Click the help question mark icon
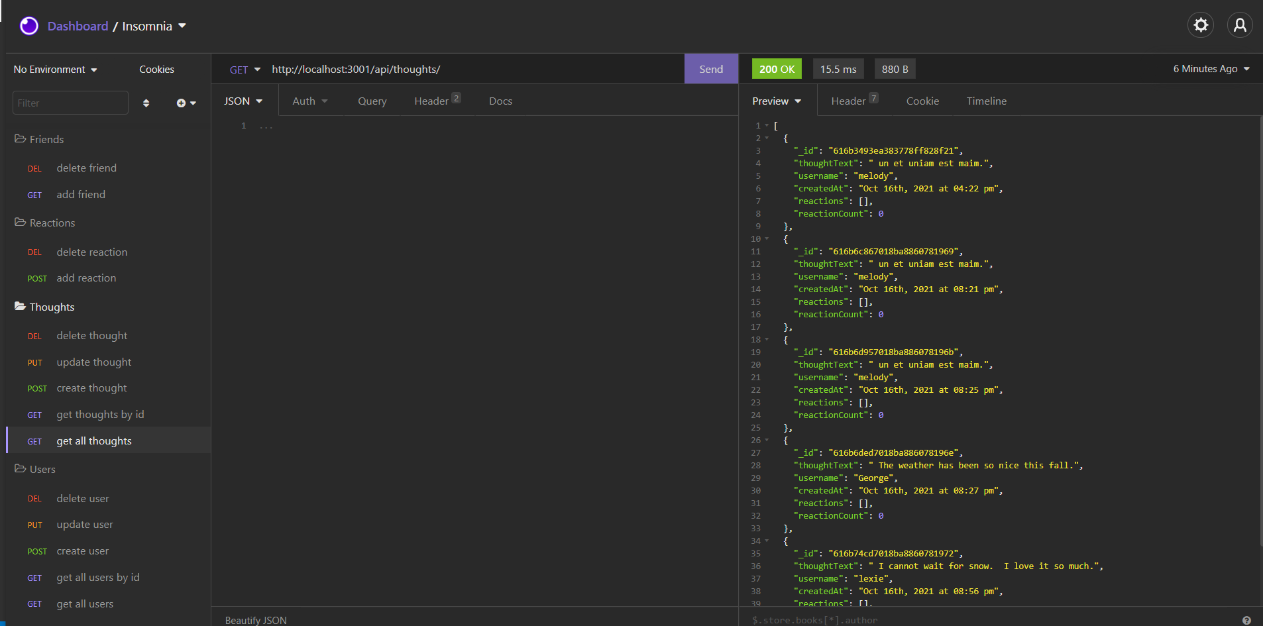The height and width of the screenshot is (626, 1263). [x=1246, y=620]
